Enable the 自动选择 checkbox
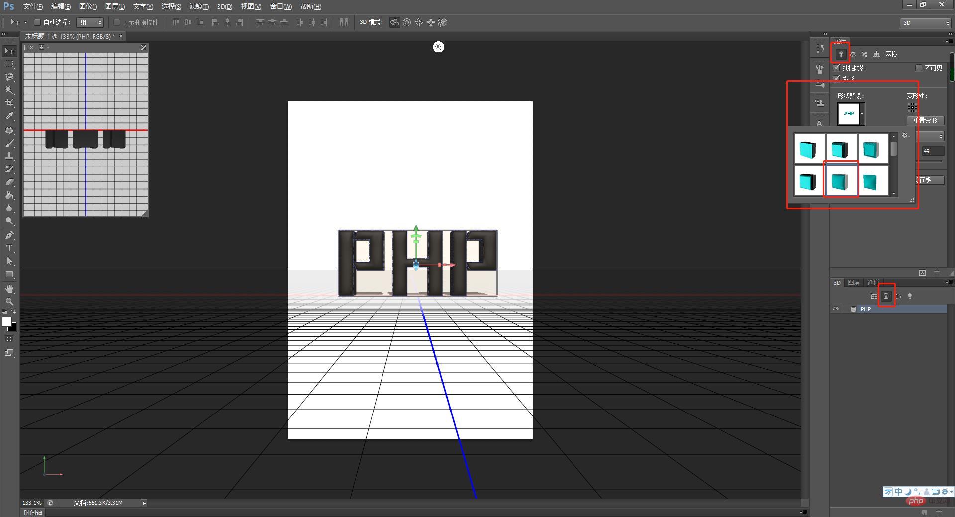 point(37,22)
